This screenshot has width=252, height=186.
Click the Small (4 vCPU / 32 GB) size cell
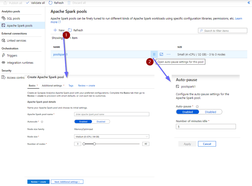click(201, 54)
